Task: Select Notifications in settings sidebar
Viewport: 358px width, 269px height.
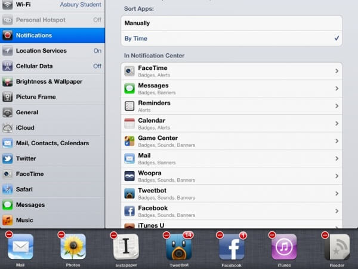Action: (53, 35)
